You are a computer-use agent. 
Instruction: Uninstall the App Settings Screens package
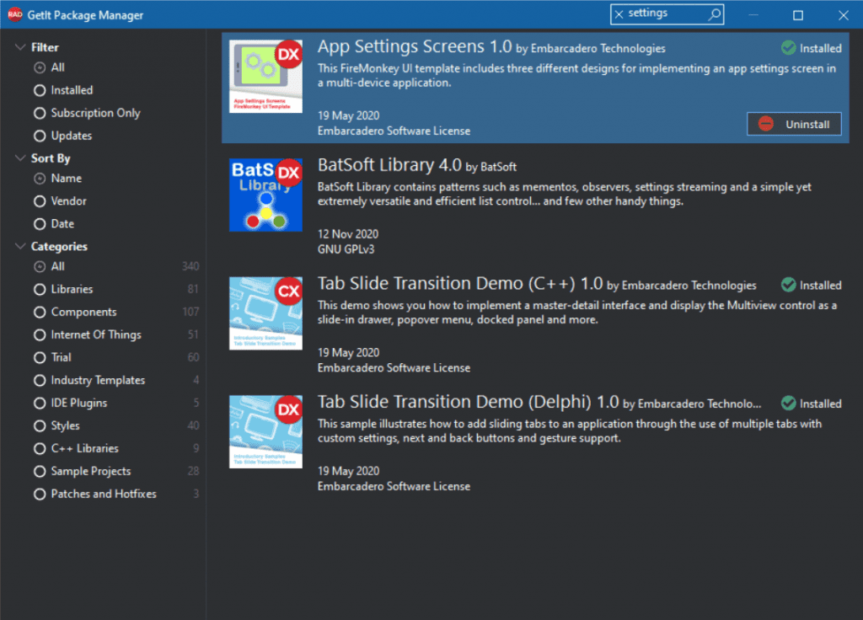[x=794, y=124]
